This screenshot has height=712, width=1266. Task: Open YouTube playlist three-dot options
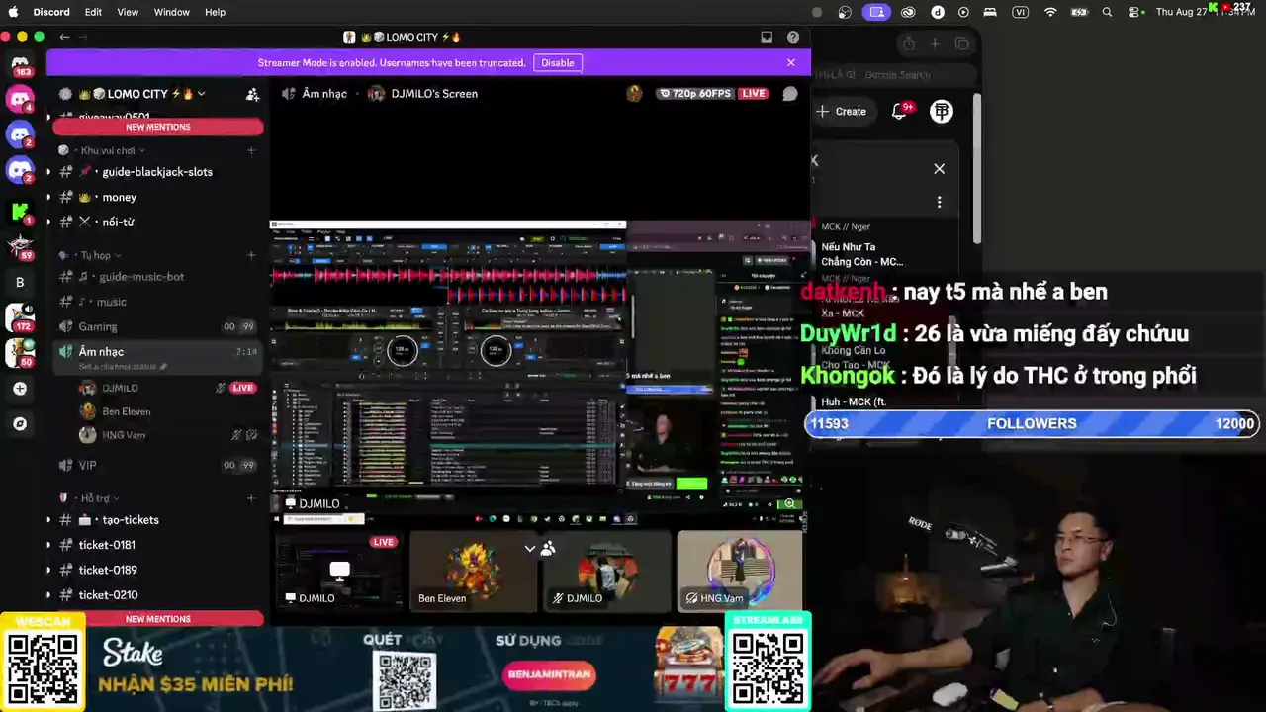tap(939, 203)
